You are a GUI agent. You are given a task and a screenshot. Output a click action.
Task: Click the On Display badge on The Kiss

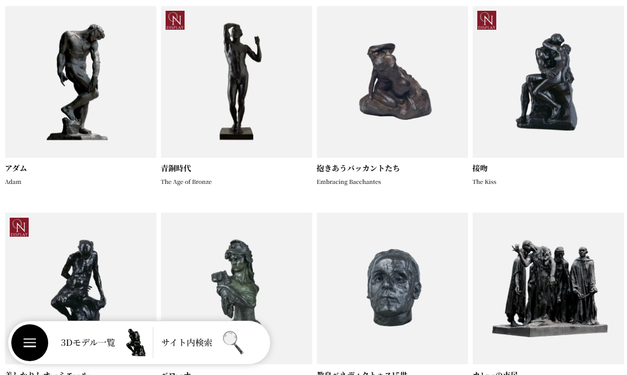[x=487, y=20]
